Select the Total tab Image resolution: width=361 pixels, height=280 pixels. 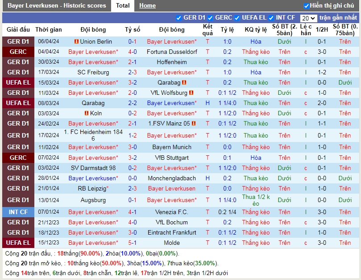click(x=123, y=6)
